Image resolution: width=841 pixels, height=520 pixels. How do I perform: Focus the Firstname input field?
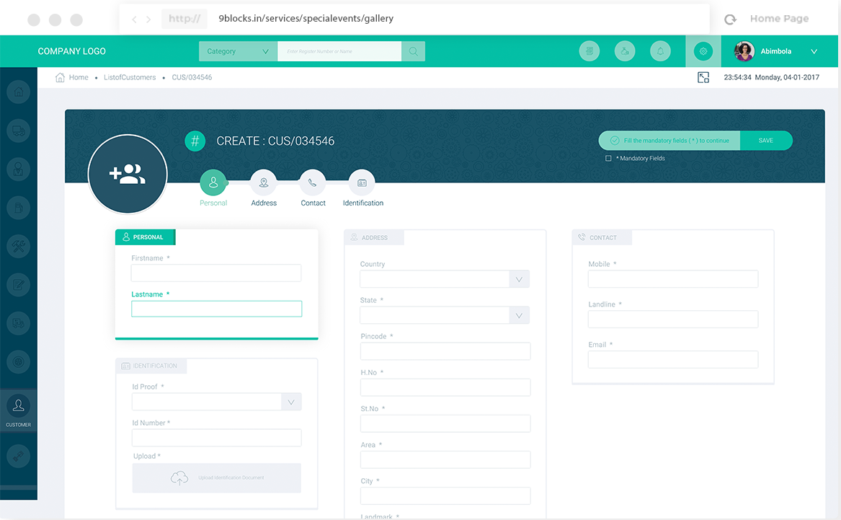216,273
